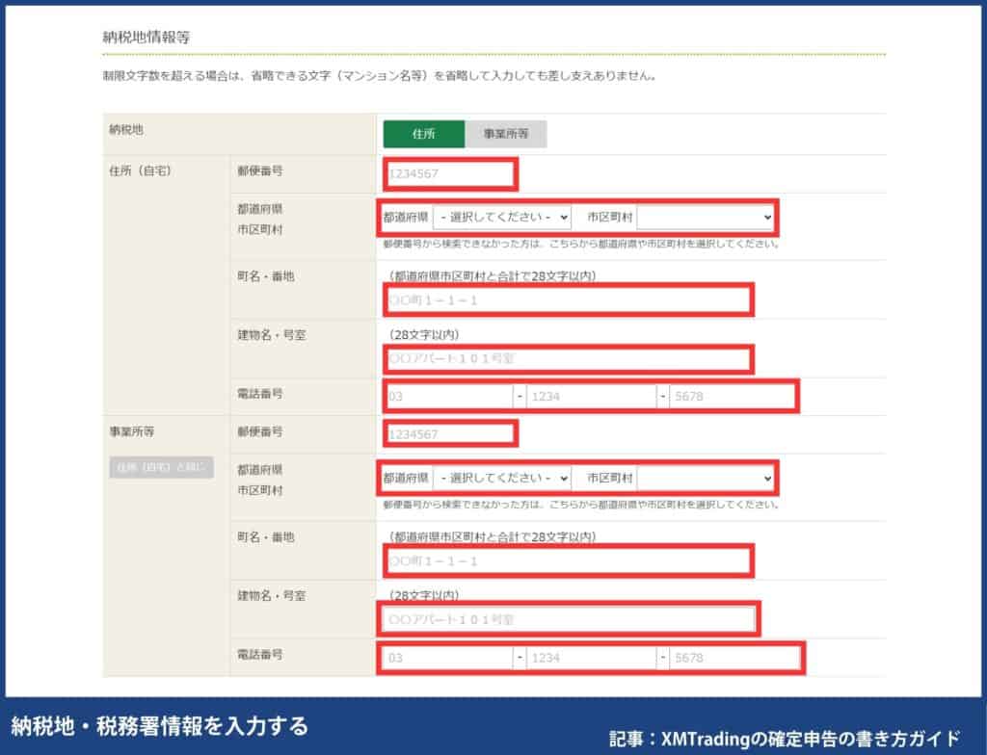Click the home phone area code field 03
The width and height of the screenshot is (987, 755).
pos(449,397)
